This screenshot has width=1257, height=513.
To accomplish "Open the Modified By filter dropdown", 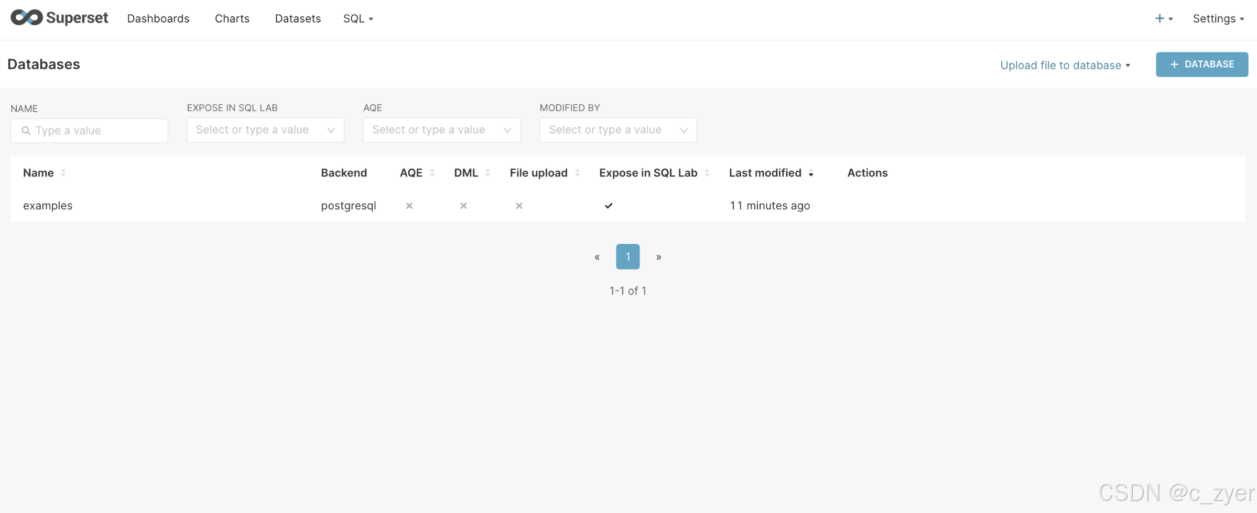I will click(618, 130).
